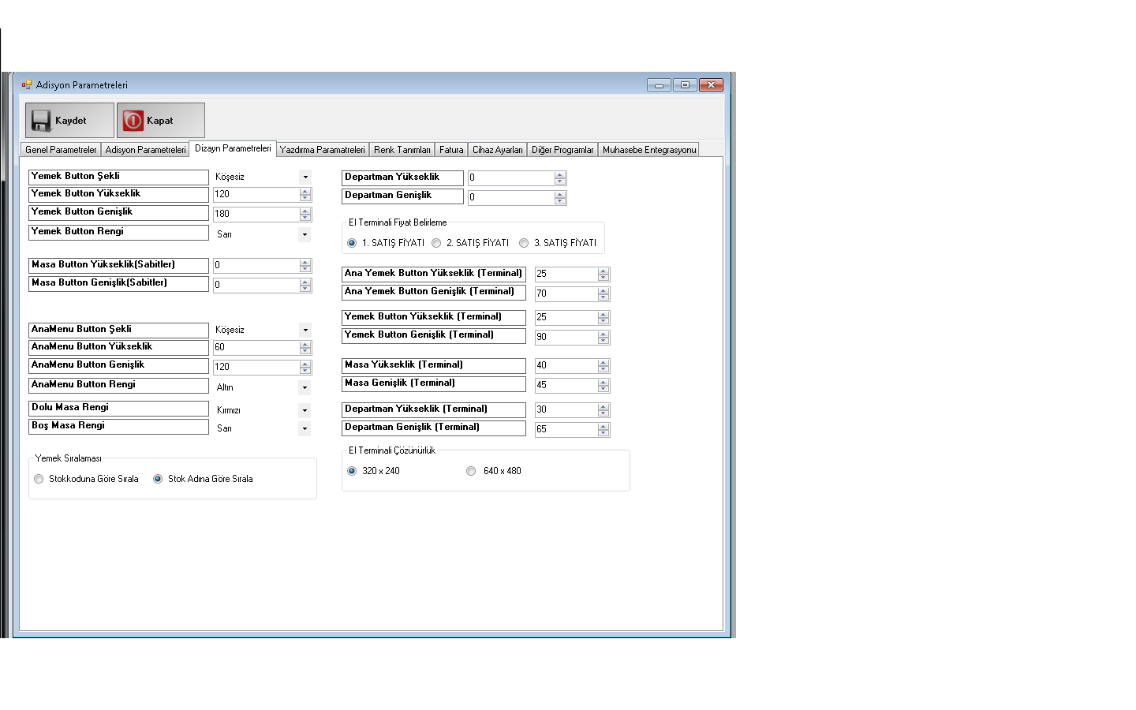Click the AnaMenu Button Rengi label box
Viewport: 1136px width, 710px height.
tap(118, 386)
